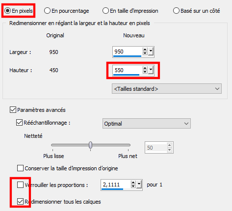Screen dimensions: 232x211
Task: Open the Tailles standard dropdown
Action: click(167, 89)
